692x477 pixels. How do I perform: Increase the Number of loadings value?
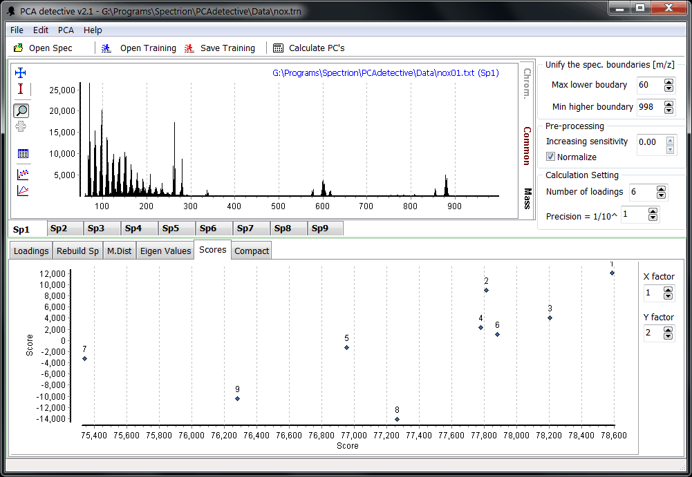[x=662, y=188]
